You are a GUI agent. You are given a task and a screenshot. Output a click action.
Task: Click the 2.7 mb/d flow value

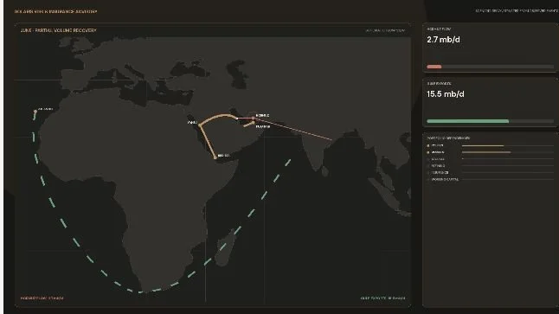443,40
